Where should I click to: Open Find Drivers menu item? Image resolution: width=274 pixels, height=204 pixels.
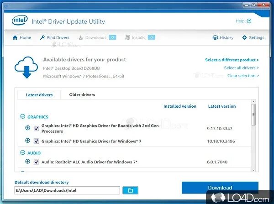pyautogui.click(x=58, y=37)
